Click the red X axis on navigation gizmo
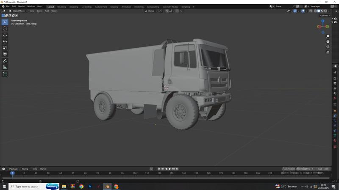Viewport: 339px width, 190px height. pos(319,27)
